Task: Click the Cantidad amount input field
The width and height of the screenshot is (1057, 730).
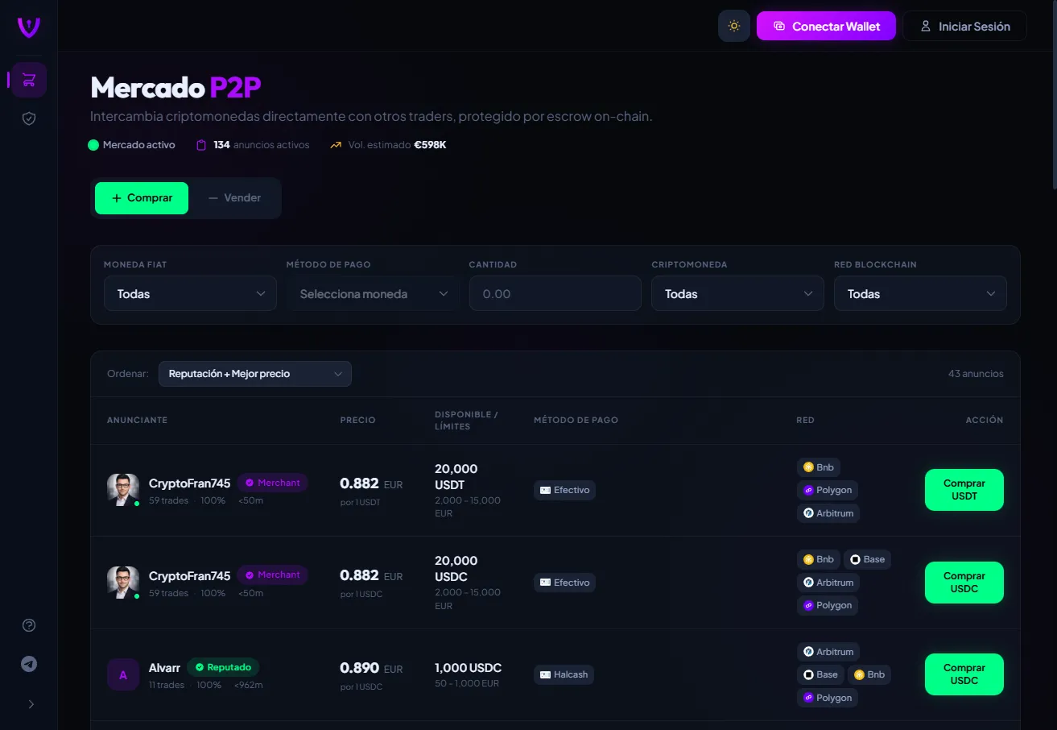Action: click(x=555, y=294)
